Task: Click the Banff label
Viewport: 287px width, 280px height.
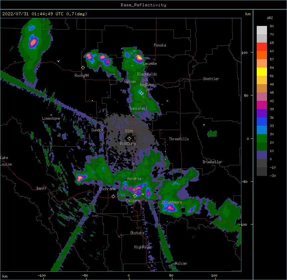Action: click(x=41, y=189)
